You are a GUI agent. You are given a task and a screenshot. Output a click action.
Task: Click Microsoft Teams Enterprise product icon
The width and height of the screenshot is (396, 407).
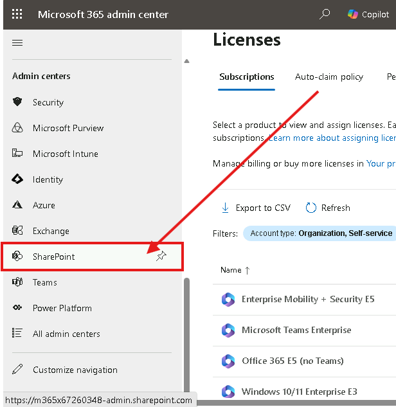click(228, 330)
